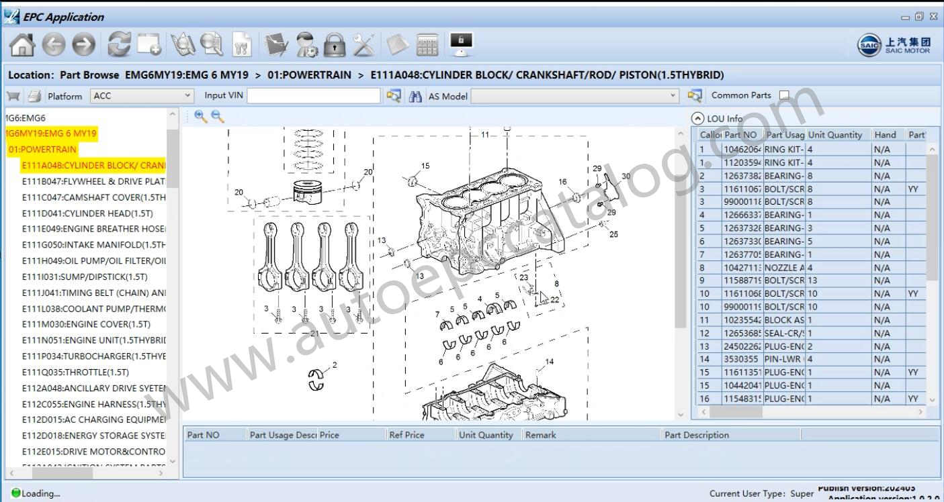Image resolution: width=944 pixels, height=502 pixels.
Task: Zoom out of the parts diagram
Action: click(217, 116)
